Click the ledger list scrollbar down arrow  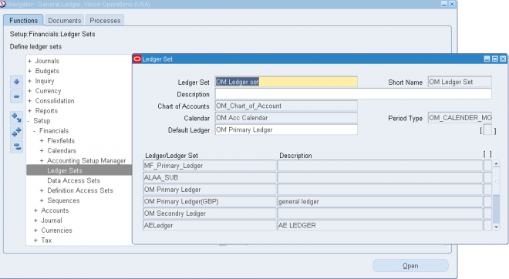point(496,227)
